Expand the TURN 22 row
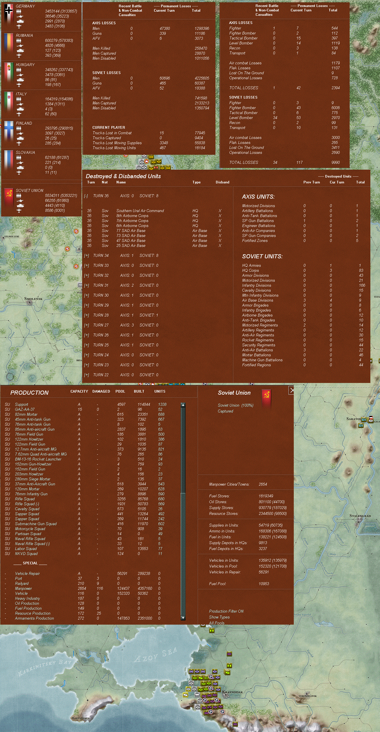The width and height of the screenshot is (380, 732). [x=87, y=375]
